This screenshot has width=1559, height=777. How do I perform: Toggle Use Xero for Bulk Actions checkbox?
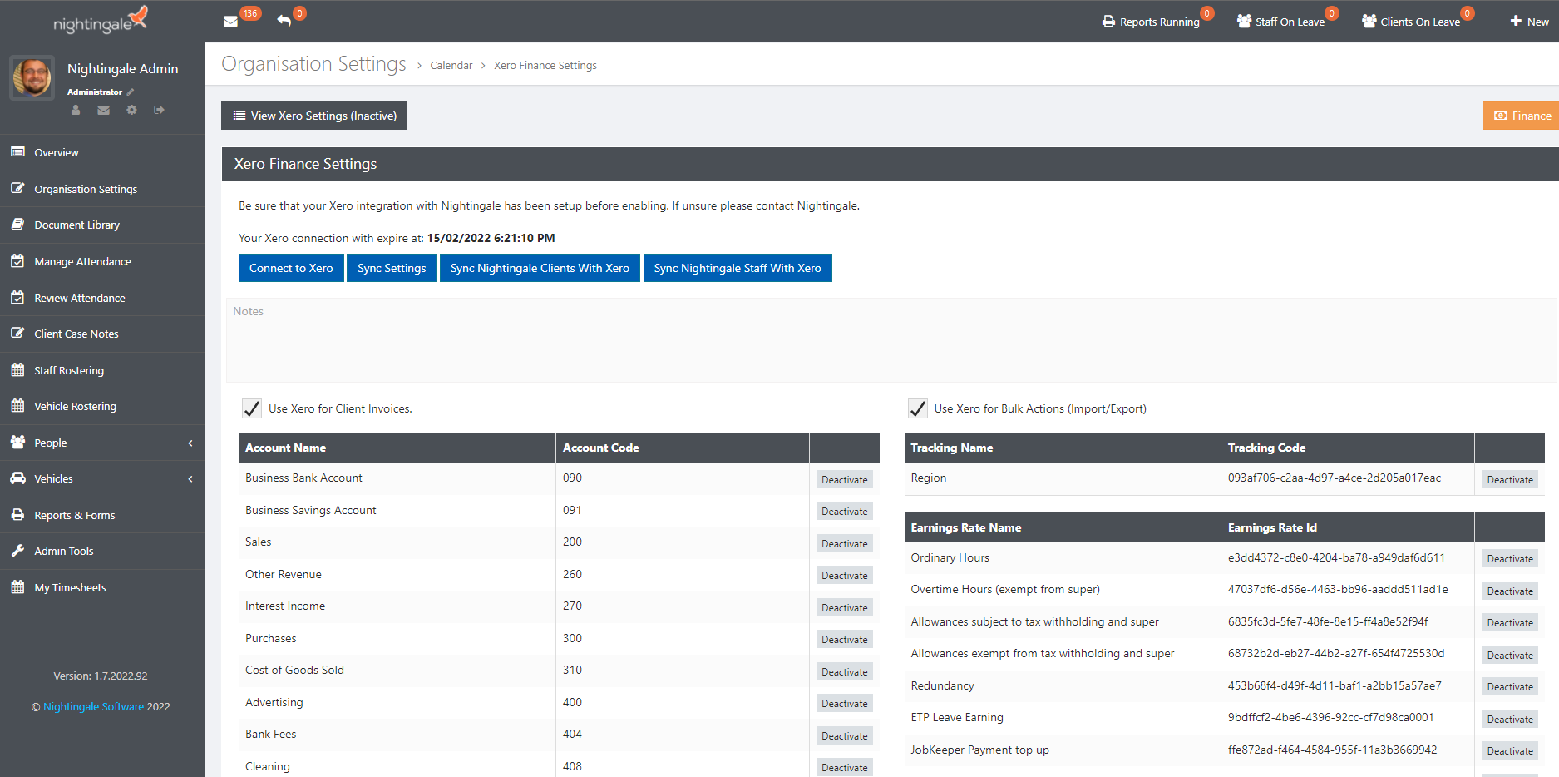(x=918, y=408)
